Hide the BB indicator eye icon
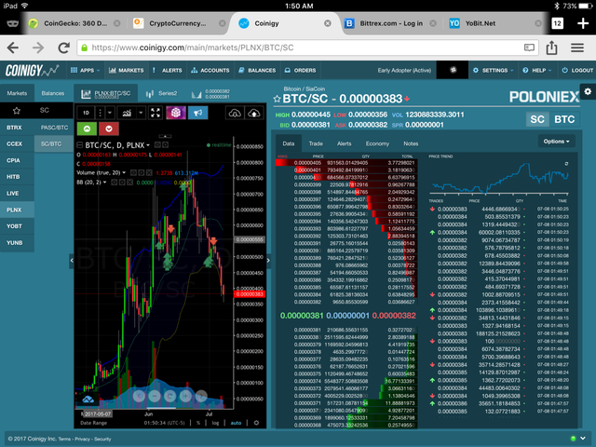Screen dimensions: 596x447 (x=114, y=183)
